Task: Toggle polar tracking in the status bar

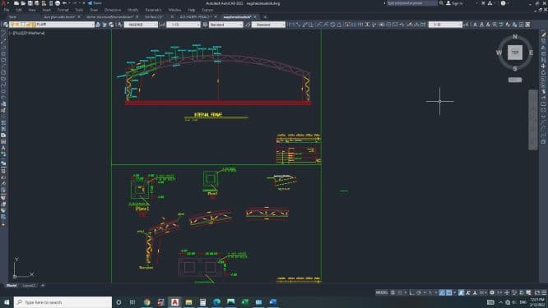Action: (419, 292)
